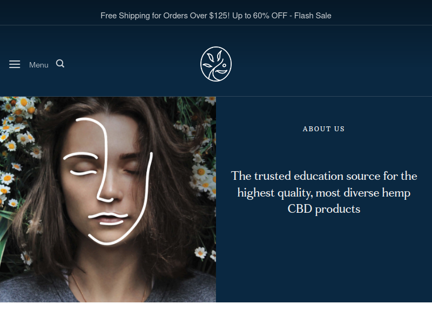Click the "Flash Sale" text in banner

click(313, 16)
